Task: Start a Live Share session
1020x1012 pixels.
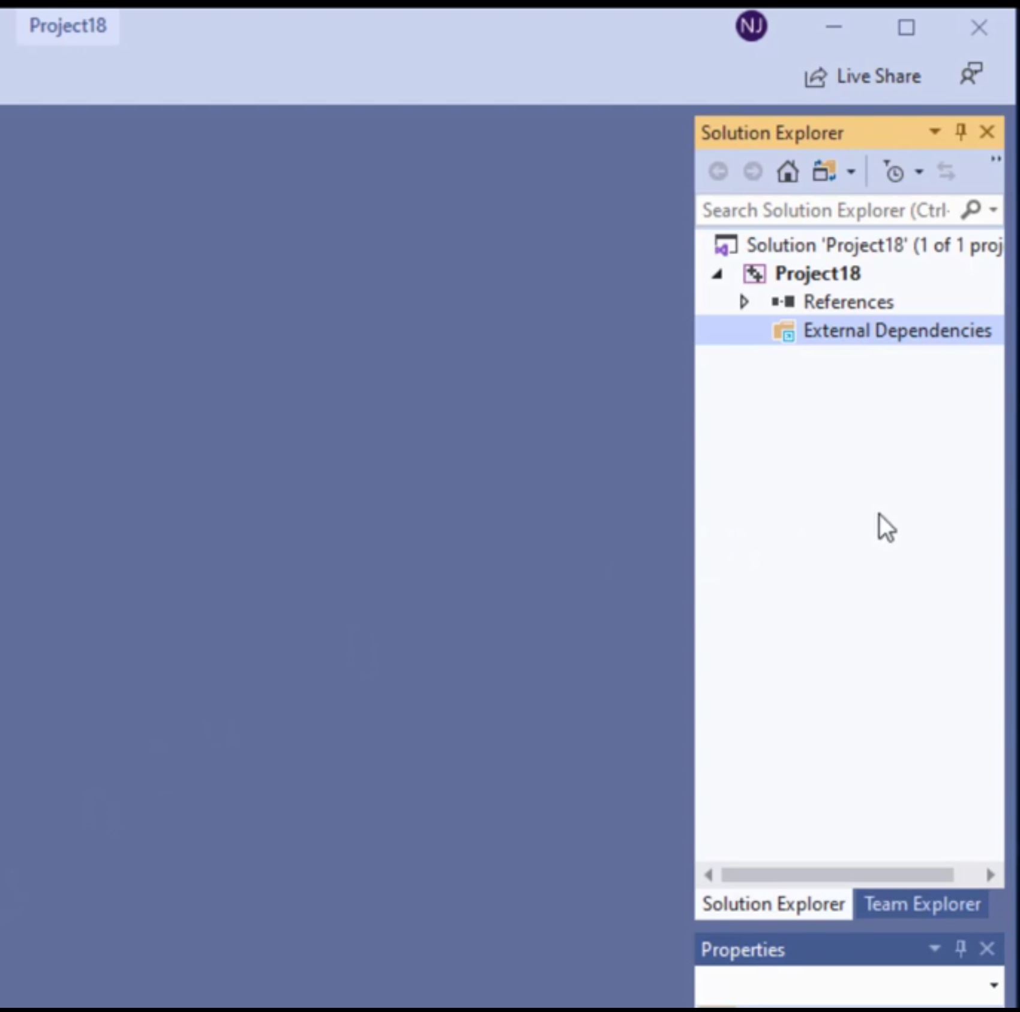Action: (863, 77)
